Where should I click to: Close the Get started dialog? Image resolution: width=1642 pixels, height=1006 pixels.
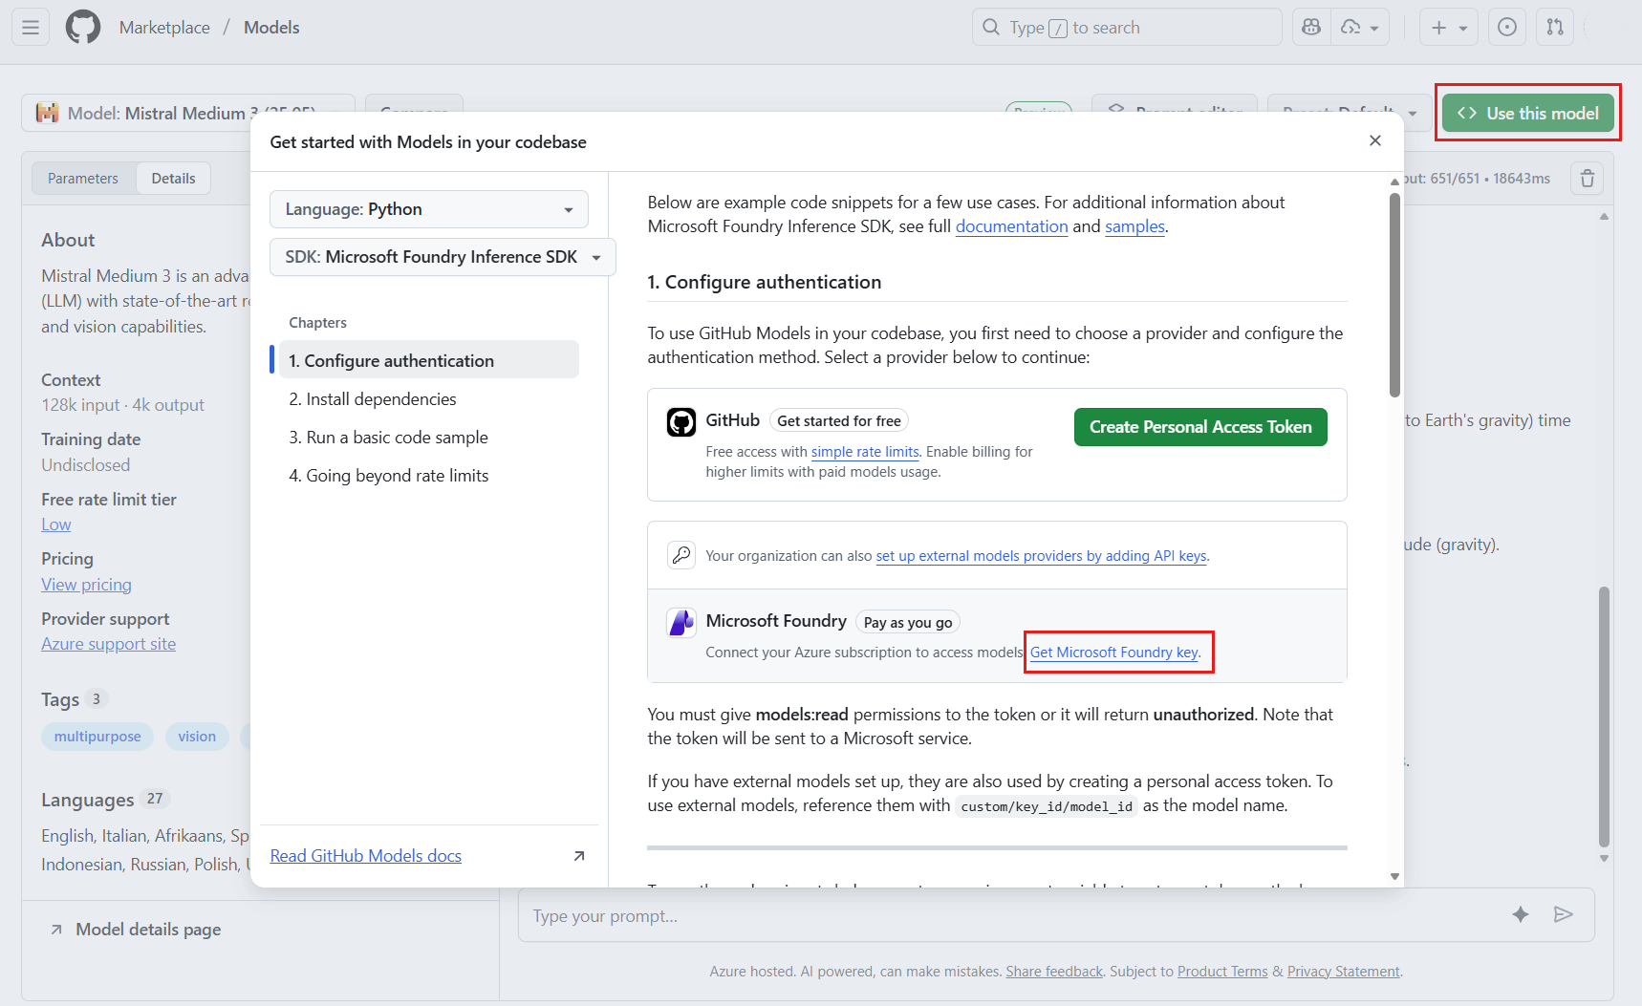point(1375,140)
